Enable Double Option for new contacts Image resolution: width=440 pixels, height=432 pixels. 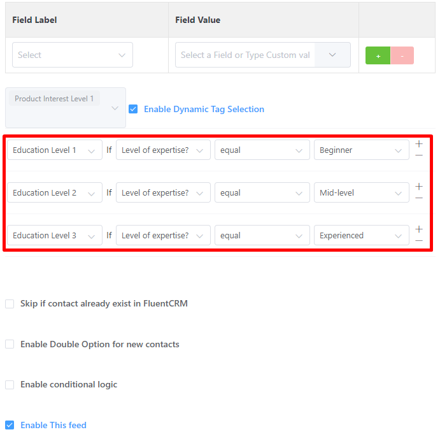10,344
